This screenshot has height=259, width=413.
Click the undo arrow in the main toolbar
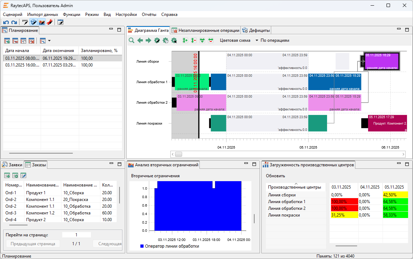pyautogui.click(x=5, y=22)
